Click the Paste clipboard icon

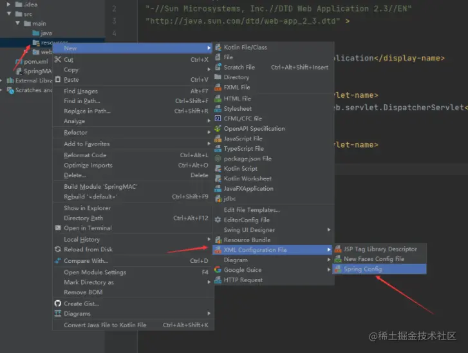point(58,79)
